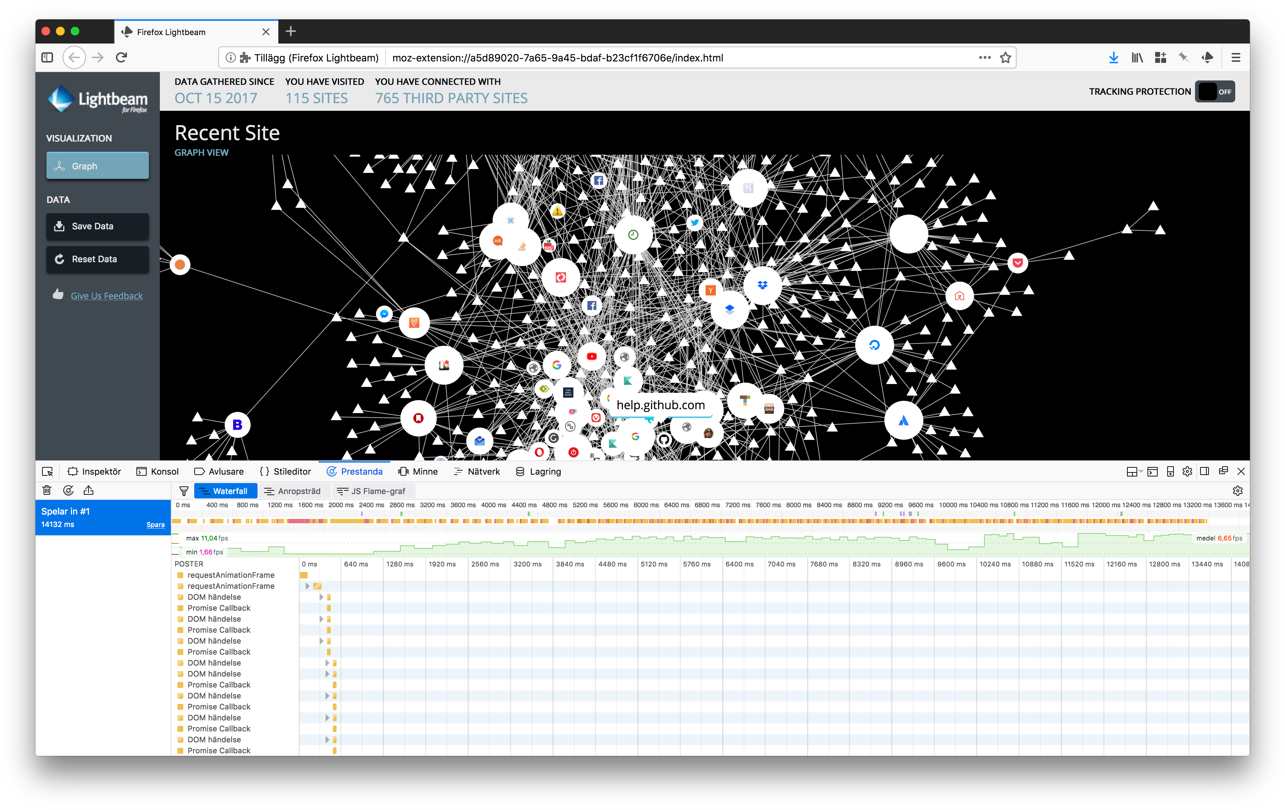Click the Graph visualization button

(97, 166)
